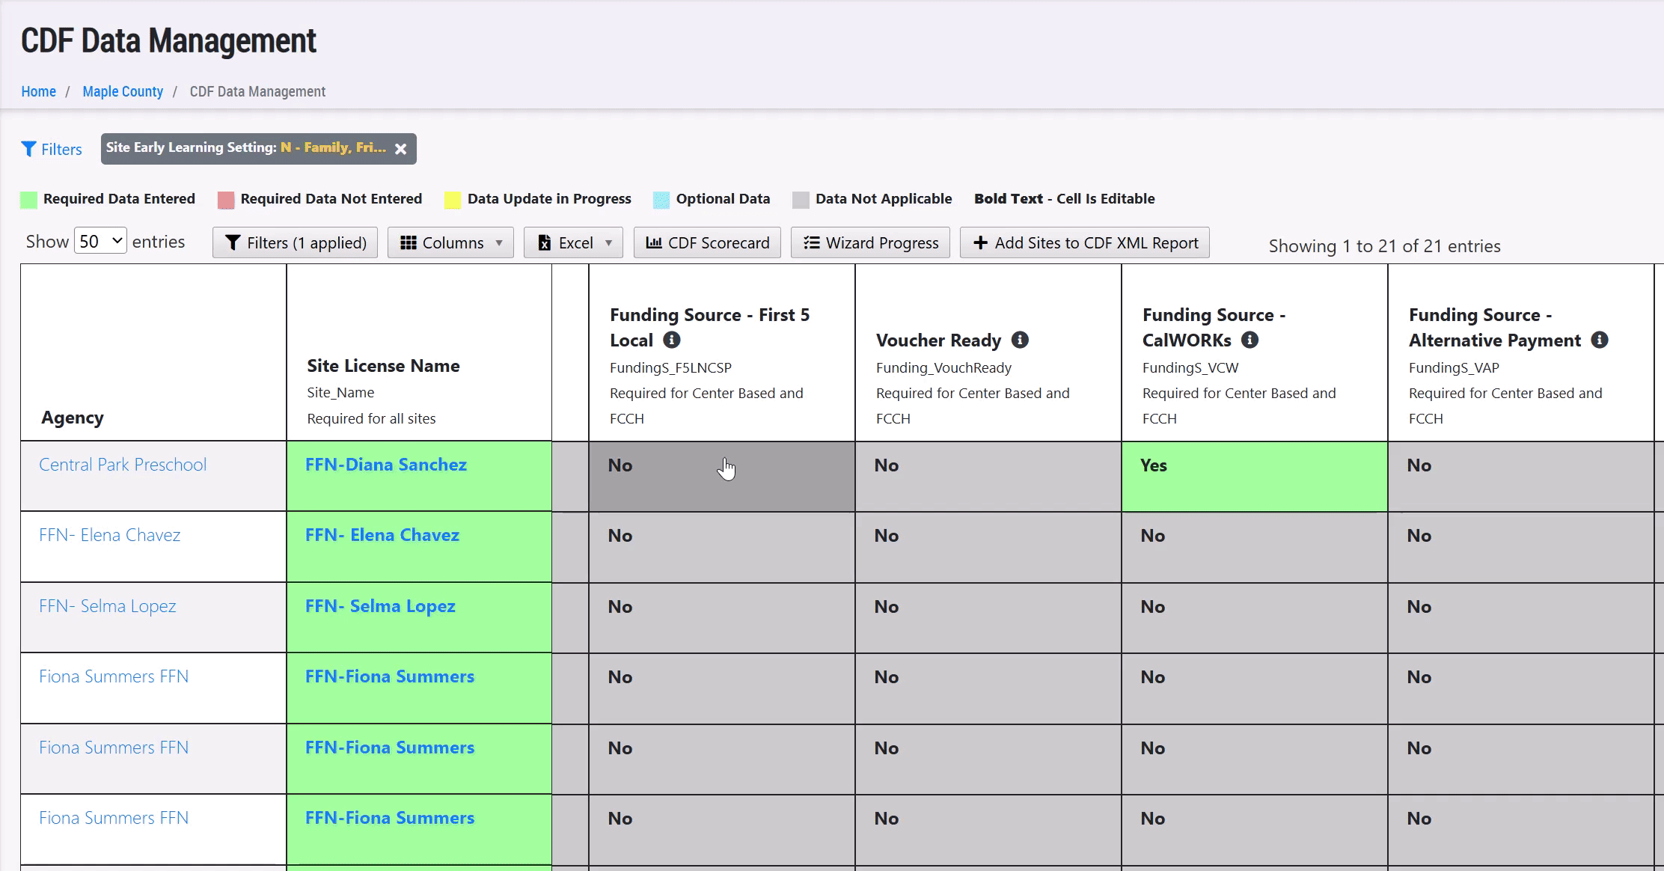Open the CDF Scorecard
Screen dimensions: 1664x871
707,242
